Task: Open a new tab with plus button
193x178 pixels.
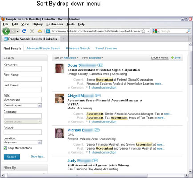Action: (64, 39)
